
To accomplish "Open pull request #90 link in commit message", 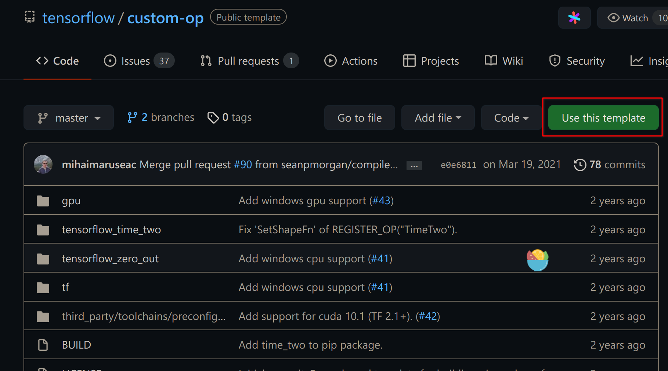I will 243,165.
